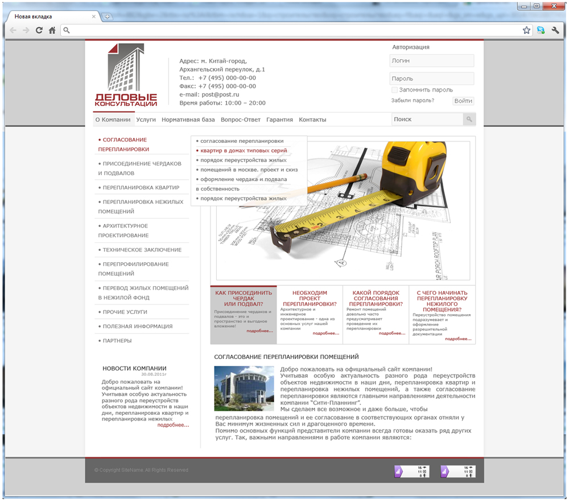Screen dimensions: 569x503
Task: Go to the browser home icon
Action: tap(52, 31)
